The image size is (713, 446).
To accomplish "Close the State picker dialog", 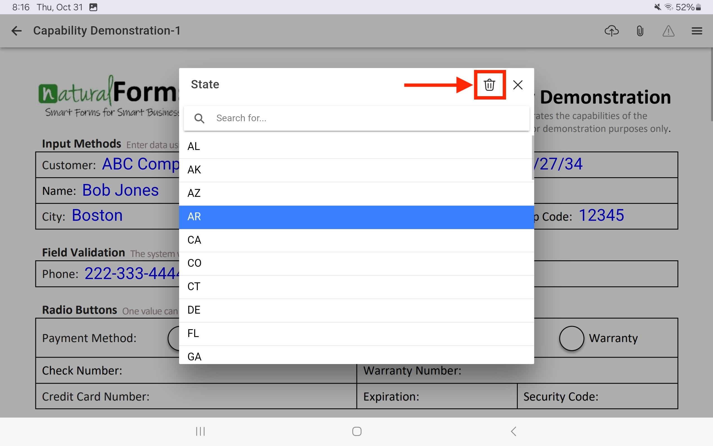I will tap(518, 85).
